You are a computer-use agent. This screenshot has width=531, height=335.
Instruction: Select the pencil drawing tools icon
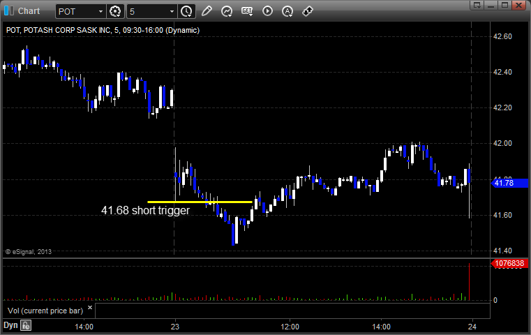click(x=207, y=11)
